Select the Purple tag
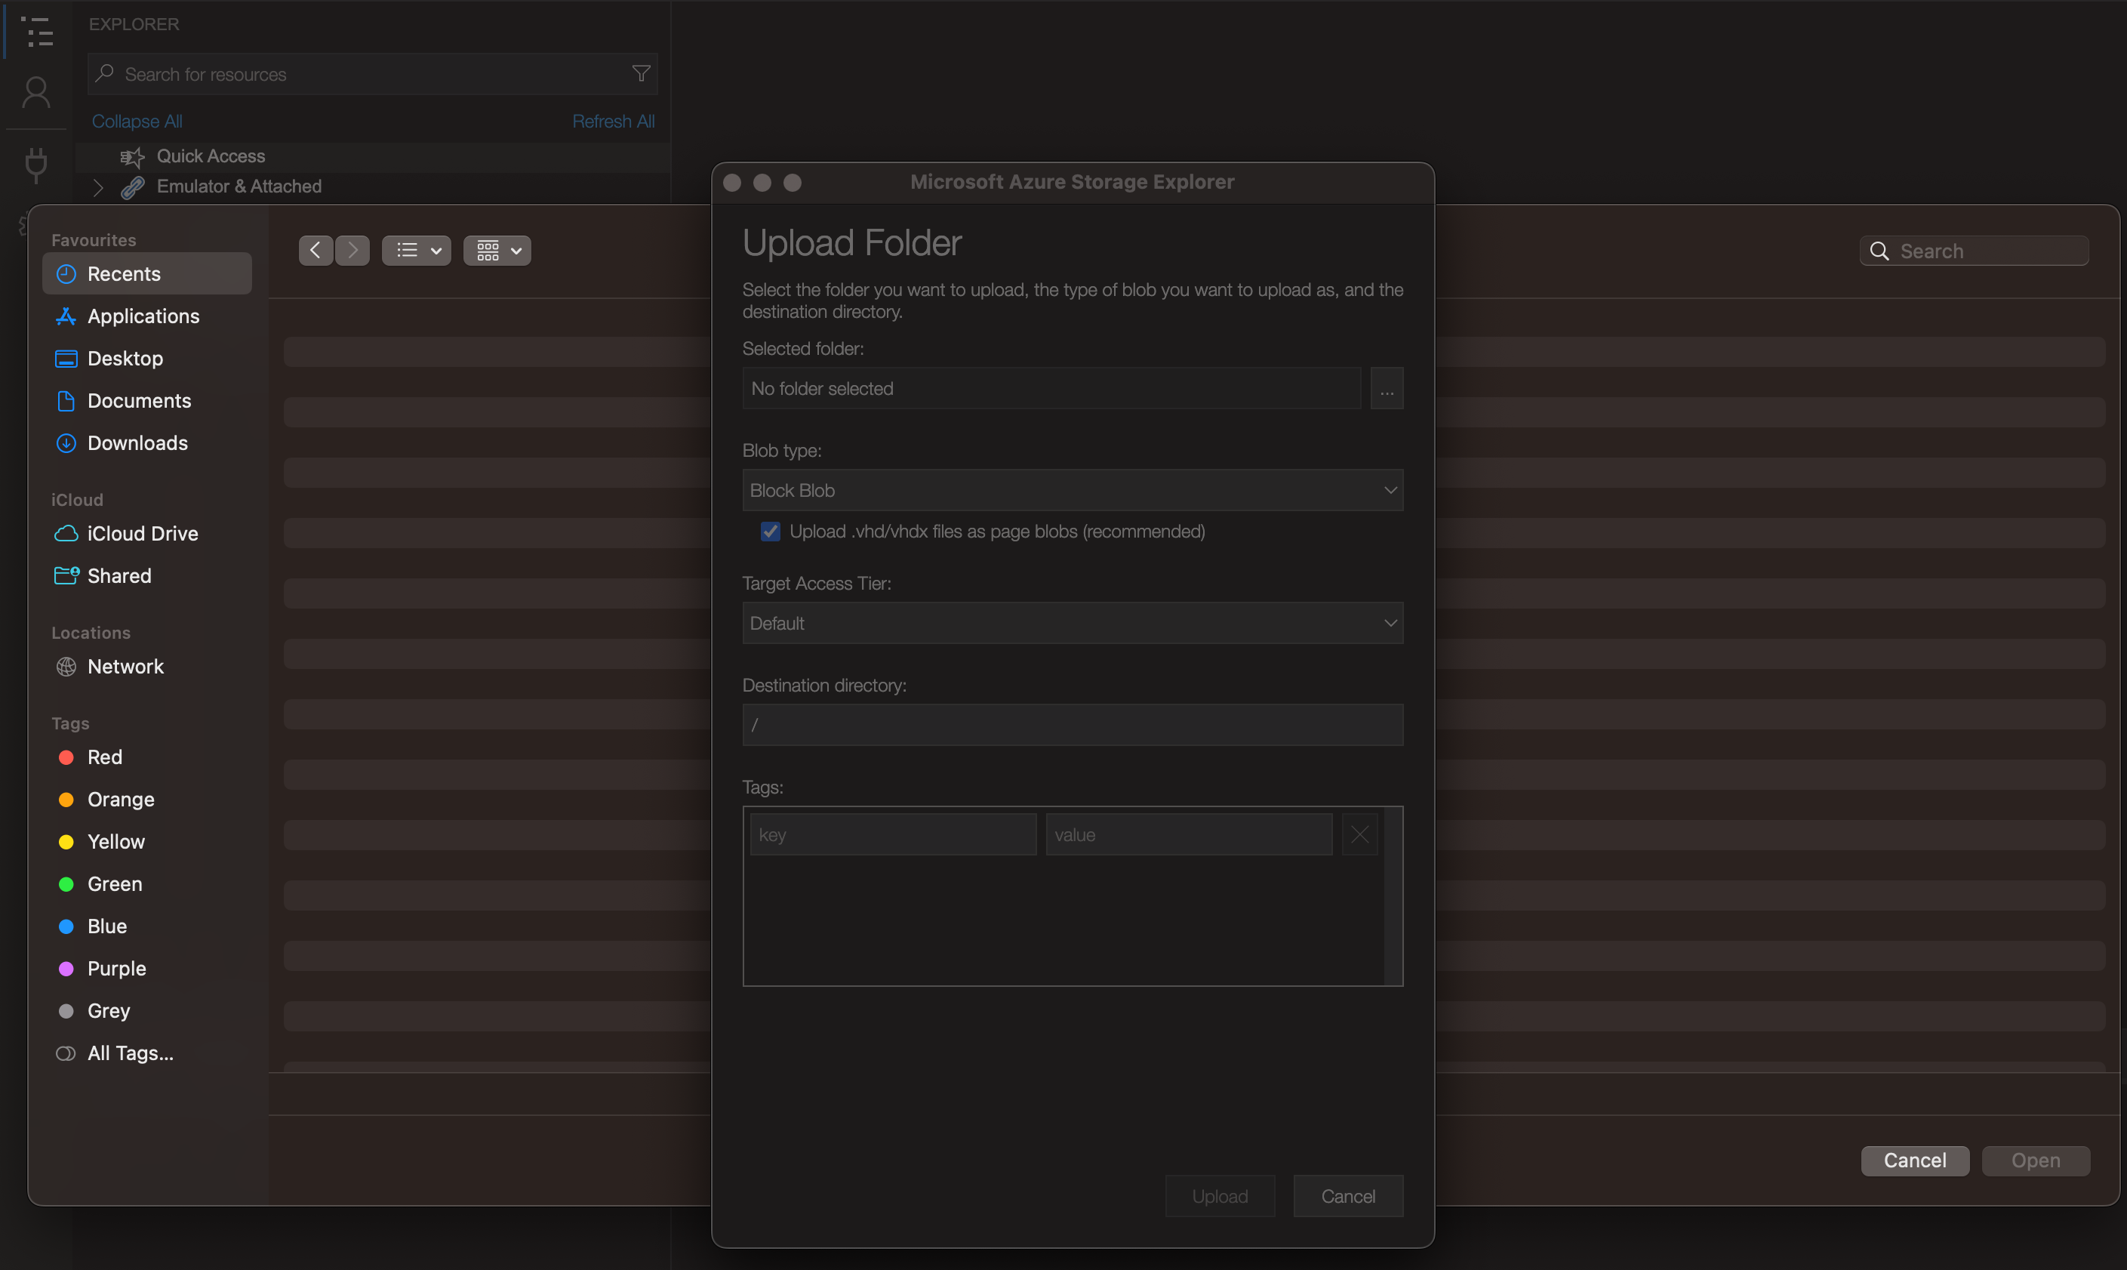 (x=147, y=969)
